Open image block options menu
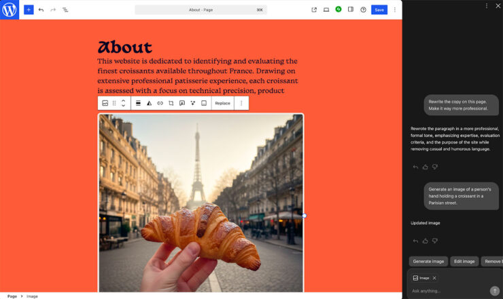This screenshot has height=299, width=503. coord(241,103)
